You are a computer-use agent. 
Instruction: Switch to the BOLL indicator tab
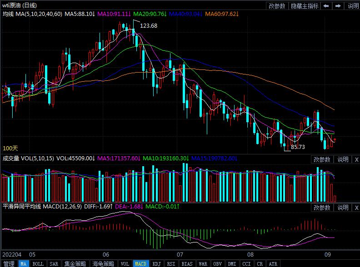pos(38,263)
